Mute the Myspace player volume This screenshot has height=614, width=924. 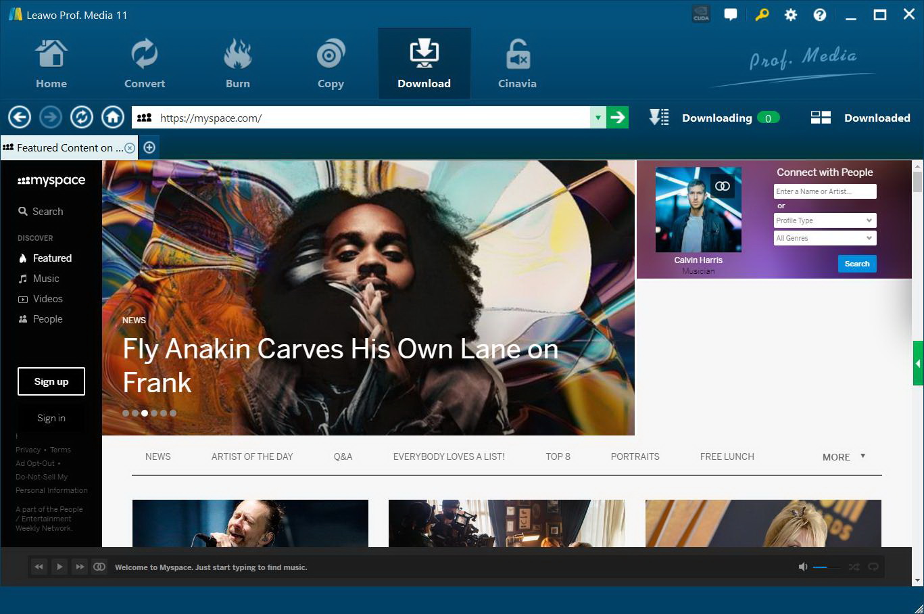(x=803, y=567)
